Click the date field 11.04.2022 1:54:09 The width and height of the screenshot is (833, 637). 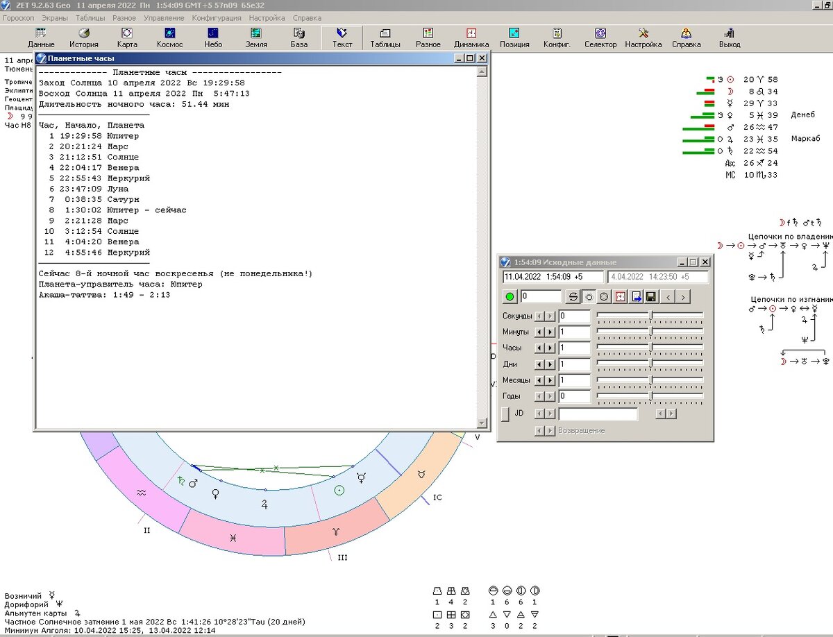(553, 277)
